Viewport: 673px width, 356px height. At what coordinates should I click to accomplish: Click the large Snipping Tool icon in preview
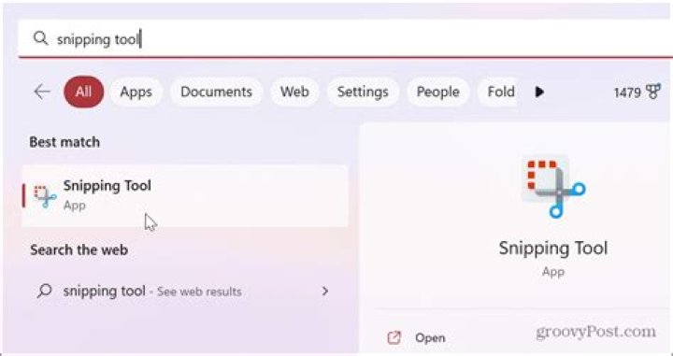tap(553, 188)
